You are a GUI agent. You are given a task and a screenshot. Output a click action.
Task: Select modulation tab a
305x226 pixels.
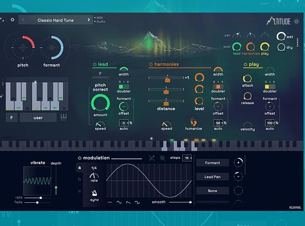click(80, 168)
